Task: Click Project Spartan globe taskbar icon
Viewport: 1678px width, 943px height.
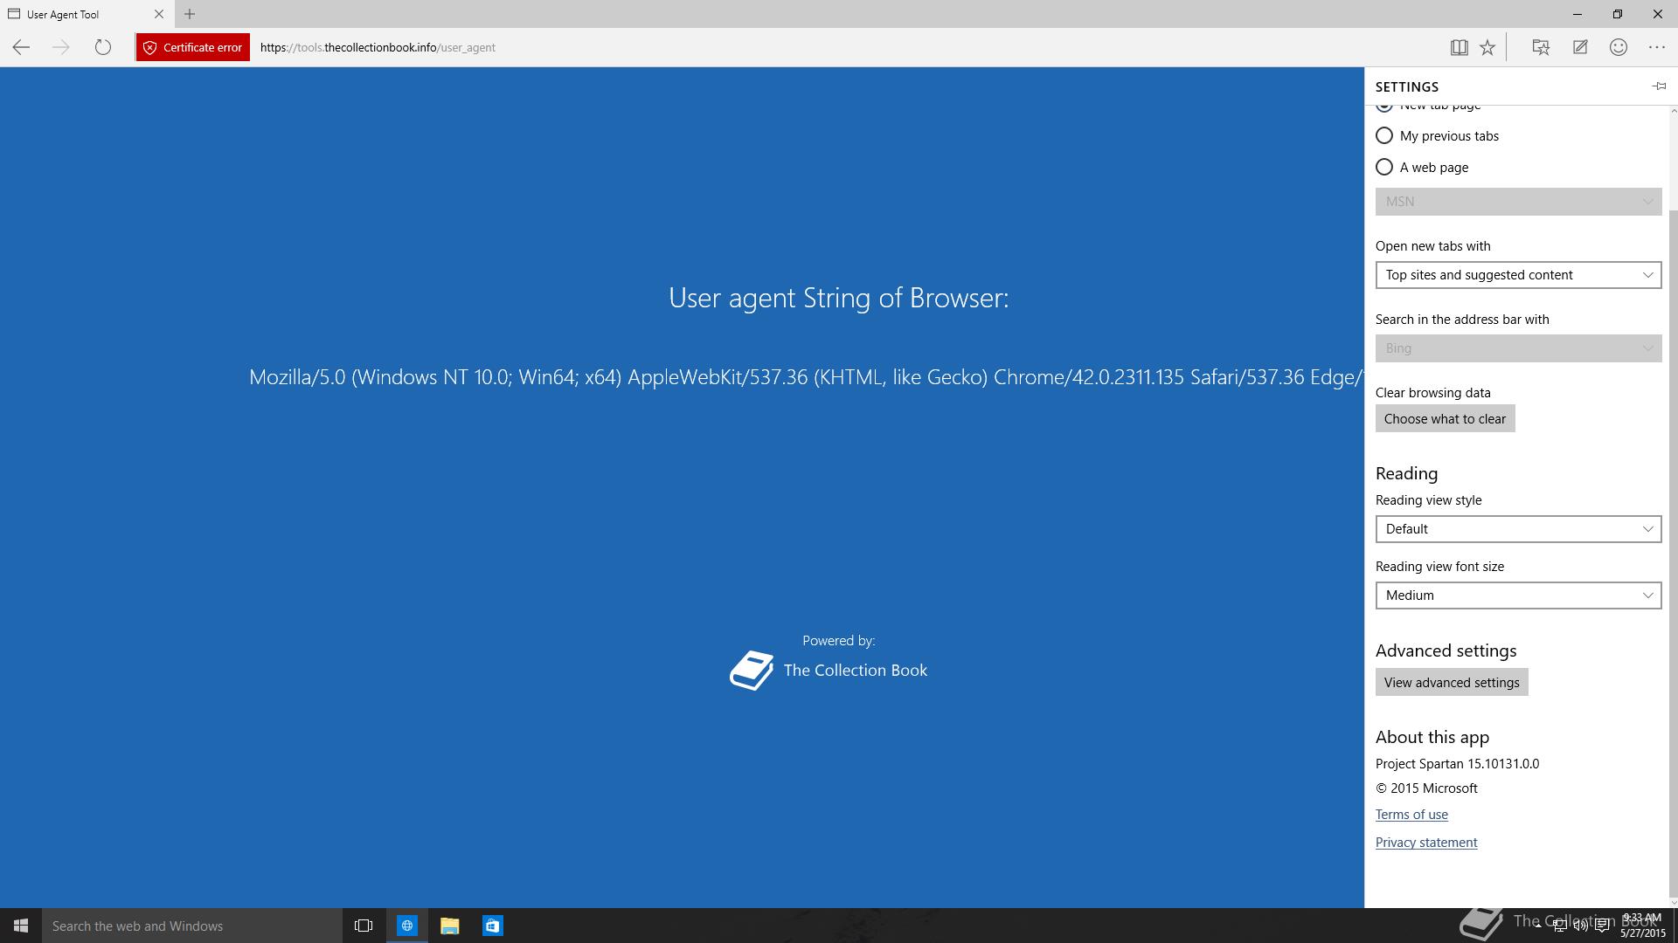Action: (x=407, y=926)
